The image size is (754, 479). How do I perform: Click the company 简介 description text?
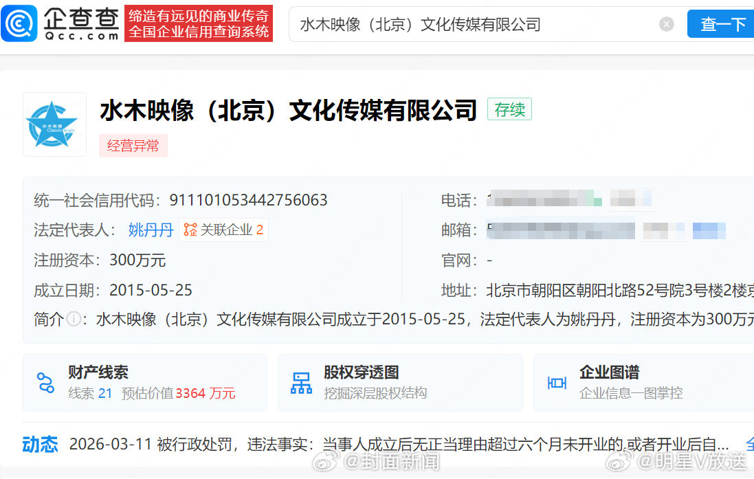[x=425, y=319]
